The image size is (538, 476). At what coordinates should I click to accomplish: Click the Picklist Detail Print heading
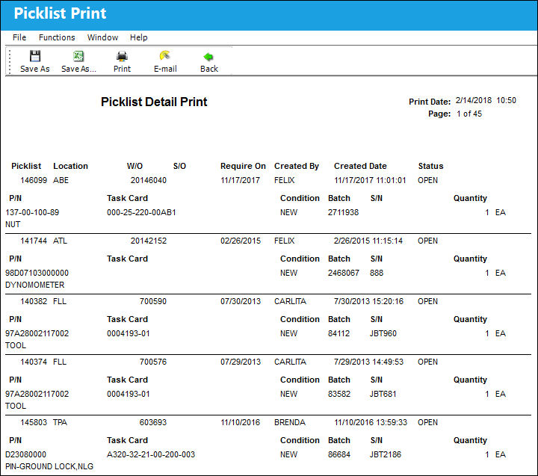click(154, 102)
